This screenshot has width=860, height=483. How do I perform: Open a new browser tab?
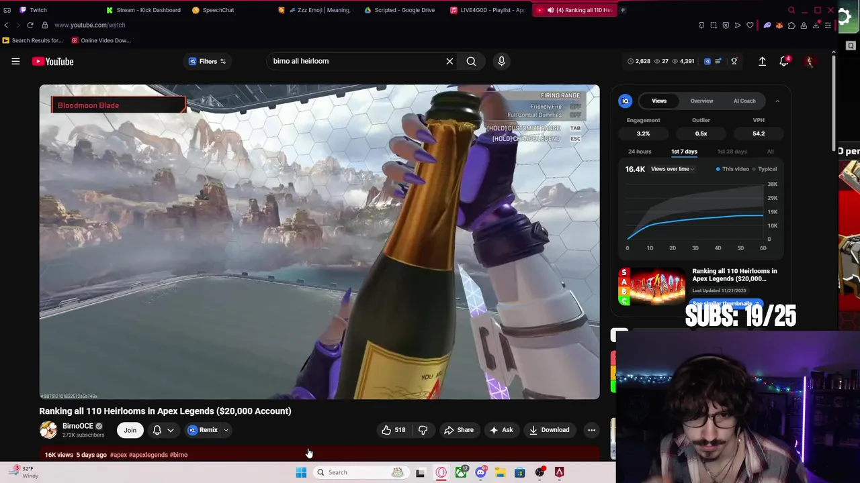pos(623,10)
